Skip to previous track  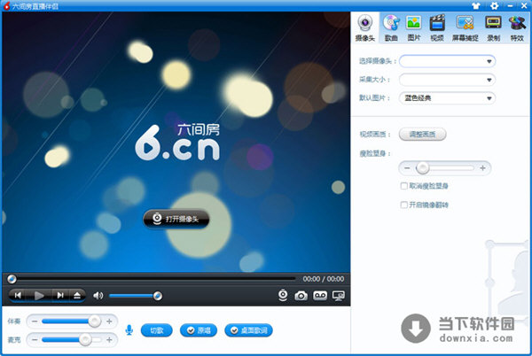tap(19, 296)
